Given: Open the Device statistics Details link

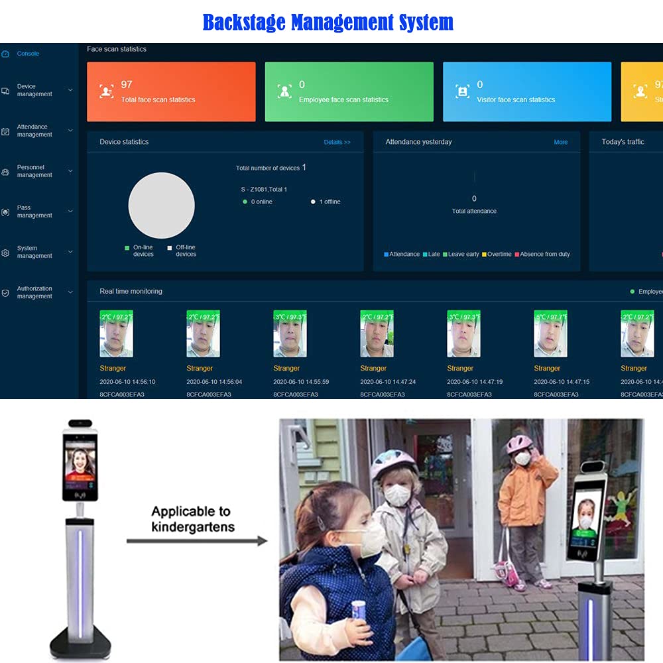Looking at the screenshot, I should (x=337, y=142).
